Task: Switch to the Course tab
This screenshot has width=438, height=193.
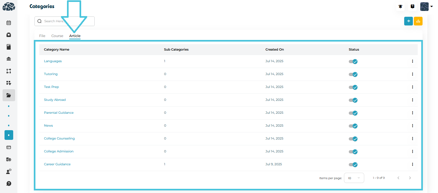Action: coord(57,36)
